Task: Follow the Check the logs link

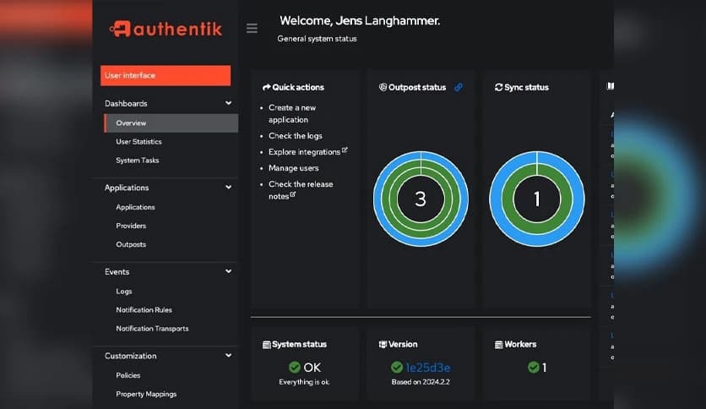Action: coord(296,135)
